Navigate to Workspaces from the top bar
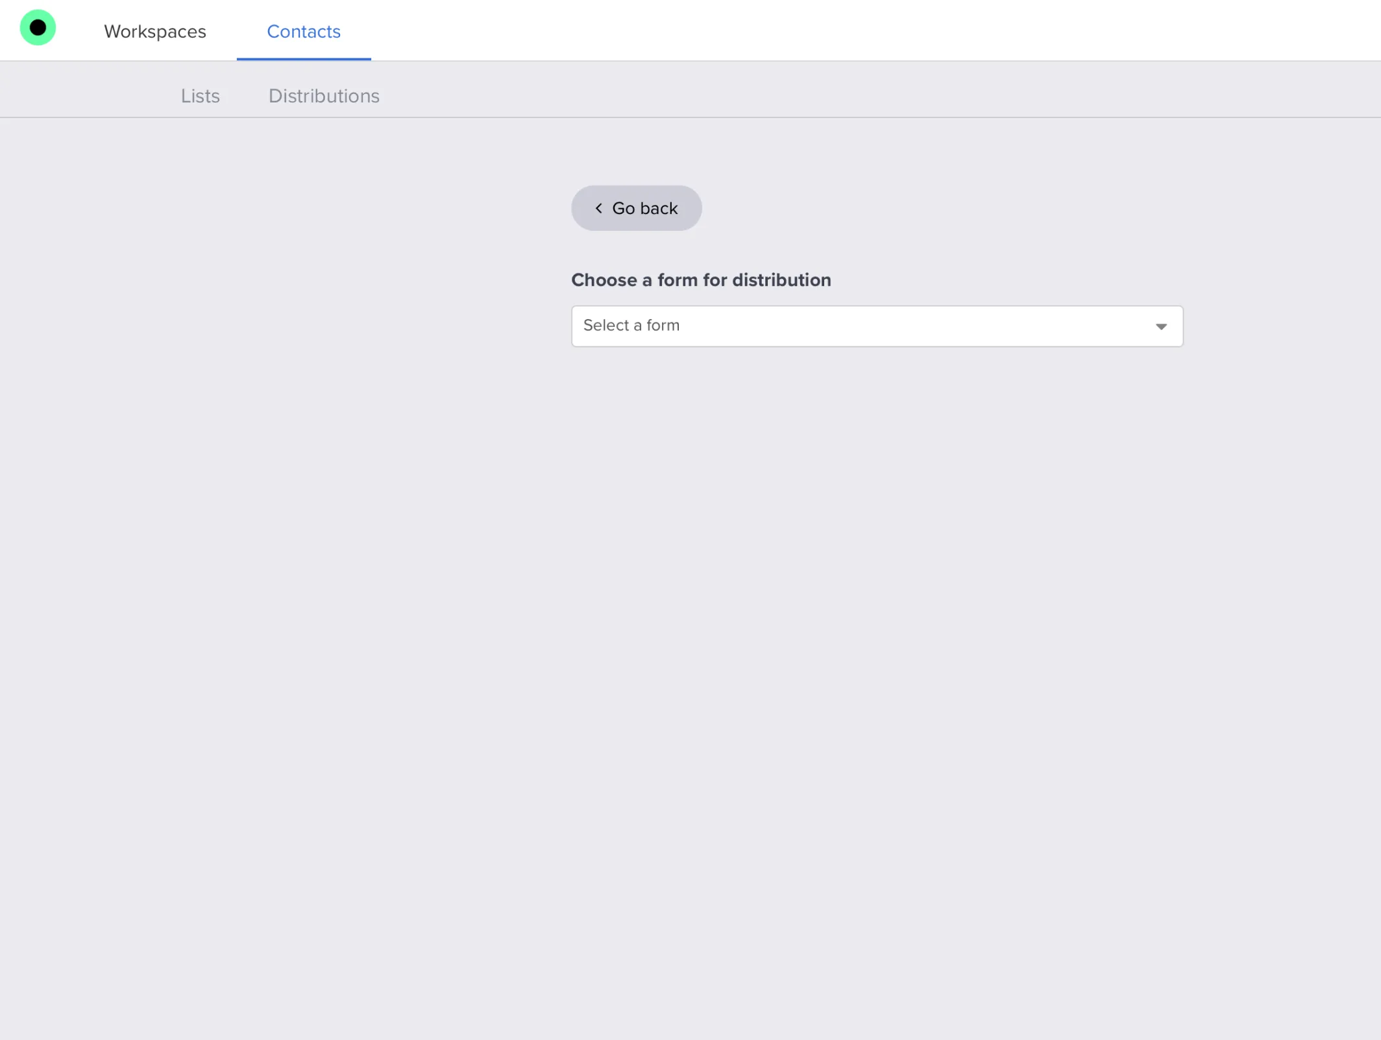The width and height of the screenshot is (1381, 1040). point(154,31)
